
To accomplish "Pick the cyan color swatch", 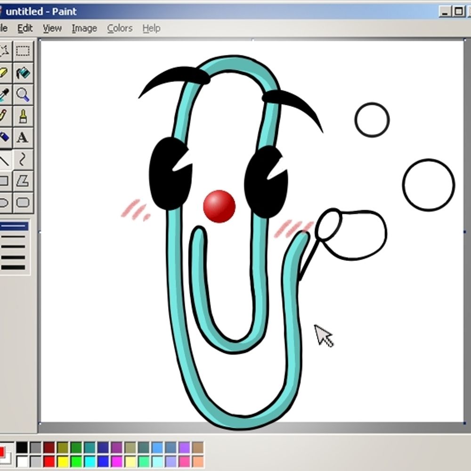I will coord(89,462).
